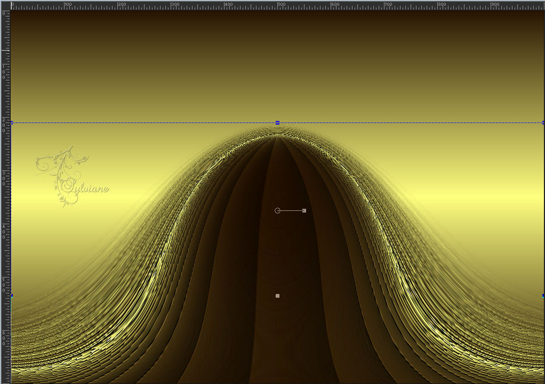Click the rotation handle square beside pivot
The height and width of the screenshot is (384, 545).
pyautogui.click(x=304, y=211)
